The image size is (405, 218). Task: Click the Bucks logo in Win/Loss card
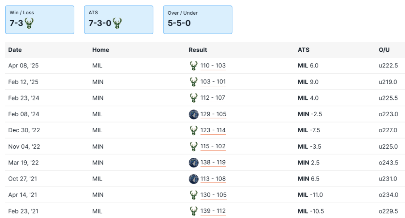click(29, 23)
